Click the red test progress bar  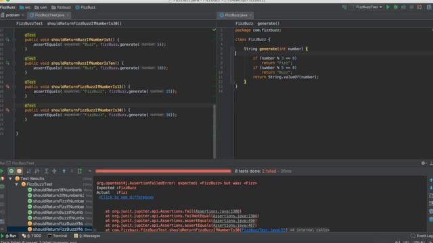[x=163, y=171]
